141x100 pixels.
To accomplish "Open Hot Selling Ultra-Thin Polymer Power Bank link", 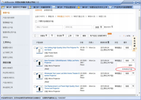I will click(62, 49).
